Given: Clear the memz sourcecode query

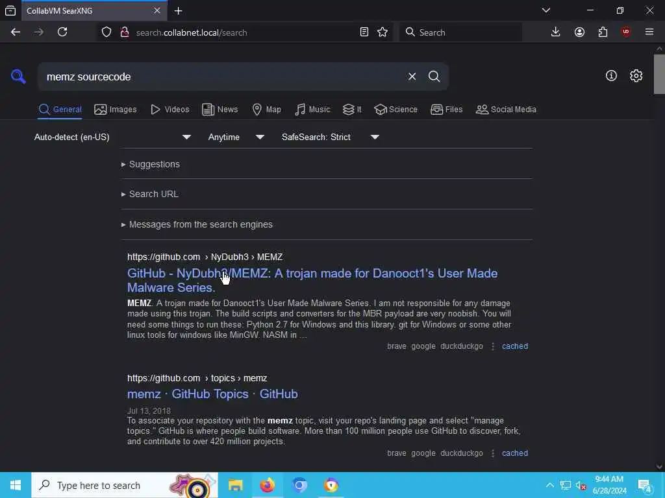Looking at the screenshot, I should point(412,77).
